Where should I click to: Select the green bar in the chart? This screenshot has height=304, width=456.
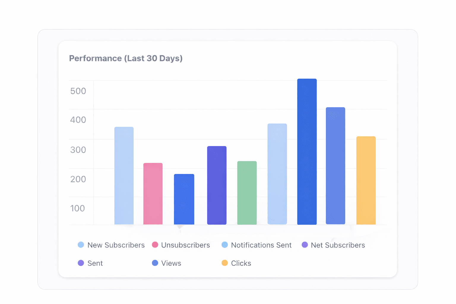click(247, 193)
